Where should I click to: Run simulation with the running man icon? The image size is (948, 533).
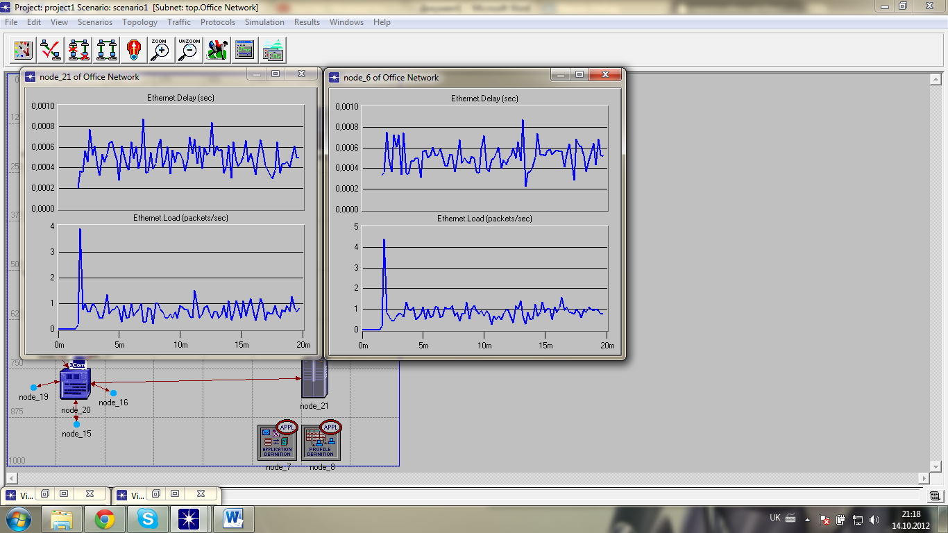(217, 50)
